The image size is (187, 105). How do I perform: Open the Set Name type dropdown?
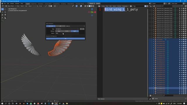(67, 29)
